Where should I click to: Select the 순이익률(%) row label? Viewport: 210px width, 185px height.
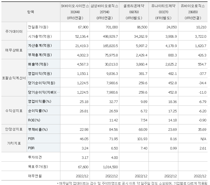pos(38,111)
